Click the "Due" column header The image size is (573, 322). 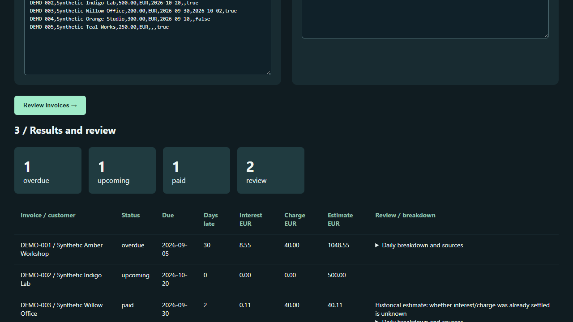click(168, 215)
